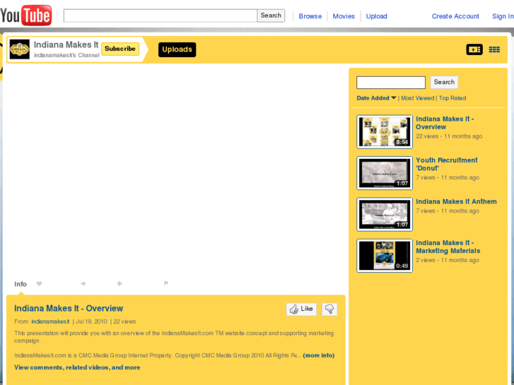Image resolution: width=514 pixels, height=385 pixels.
Task: Click the Indiana Makes It channel name
Action: coord(66,45)
